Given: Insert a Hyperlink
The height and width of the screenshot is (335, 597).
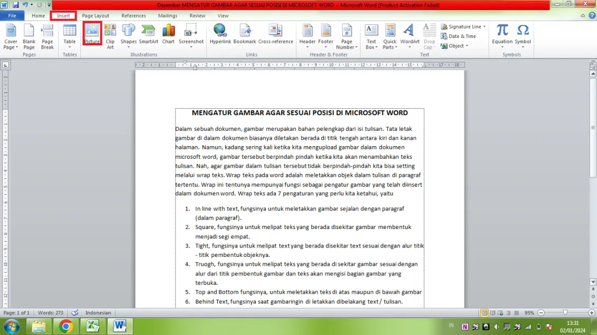Looking at the screenshot, I should point(220,34).
